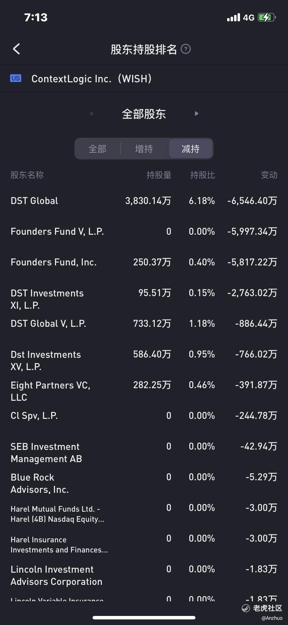Image resolution: width=288 pixels, height=625 pixels.
Task: Select the 减持 filter segment
Action: pyautogui.click(x=191, y=149)
